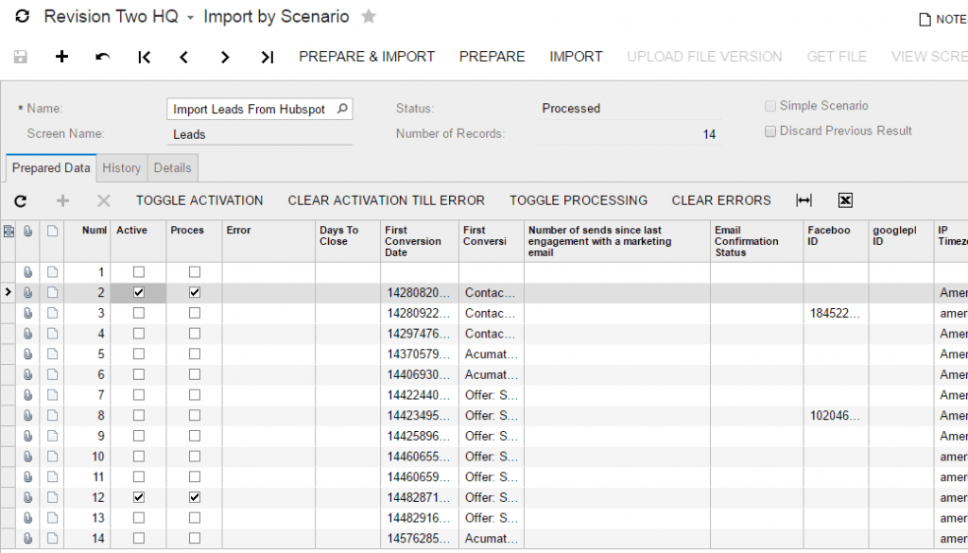Screen dimensions: 968x553
Task: Click the Undo (cancel) arrow icon
Action: pos(102,57)
